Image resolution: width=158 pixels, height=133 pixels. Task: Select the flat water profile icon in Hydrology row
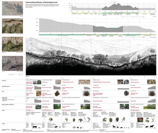click(123, 102)
